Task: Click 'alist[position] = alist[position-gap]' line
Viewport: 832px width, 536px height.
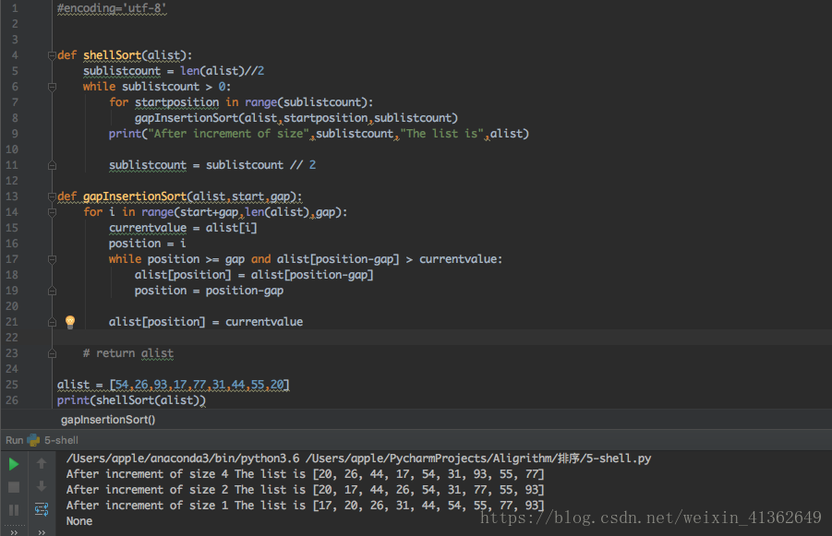Action: (254, 275)
